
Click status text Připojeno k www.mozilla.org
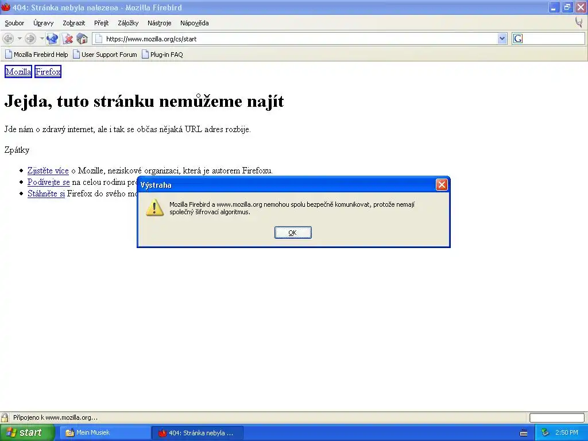pos(55,417)
